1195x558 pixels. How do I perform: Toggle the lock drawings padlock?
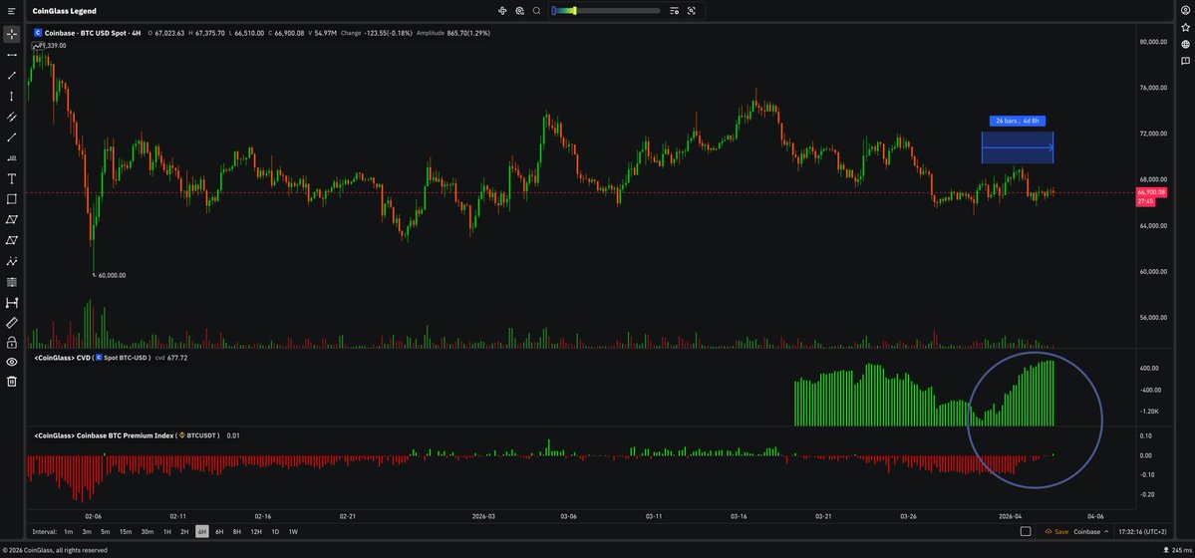(x=11, y=342)
